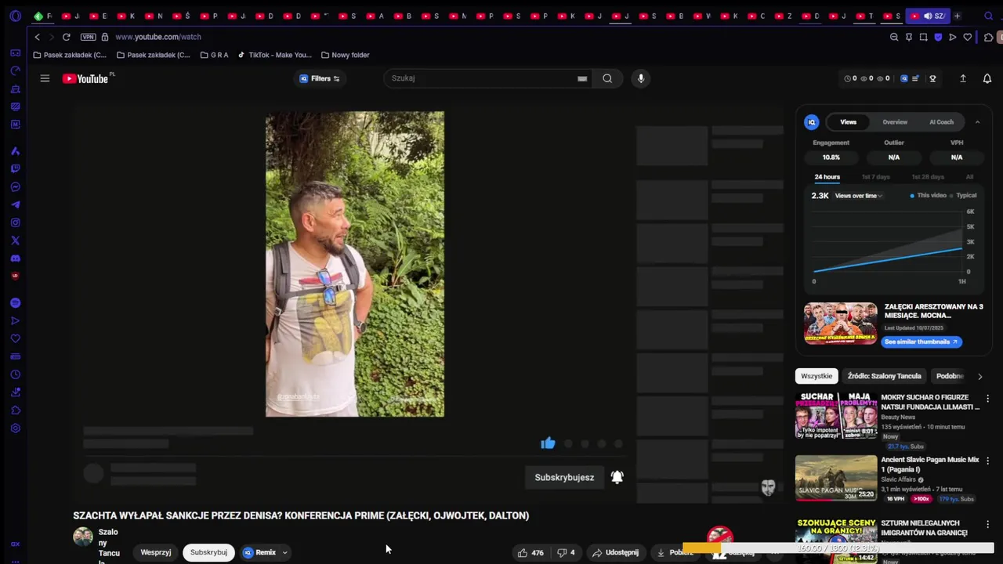This screenshot has height=564, width=1003.
Task: Click the pin icon in the address bar
Action: pyautogui.click(x=909, y=37)
